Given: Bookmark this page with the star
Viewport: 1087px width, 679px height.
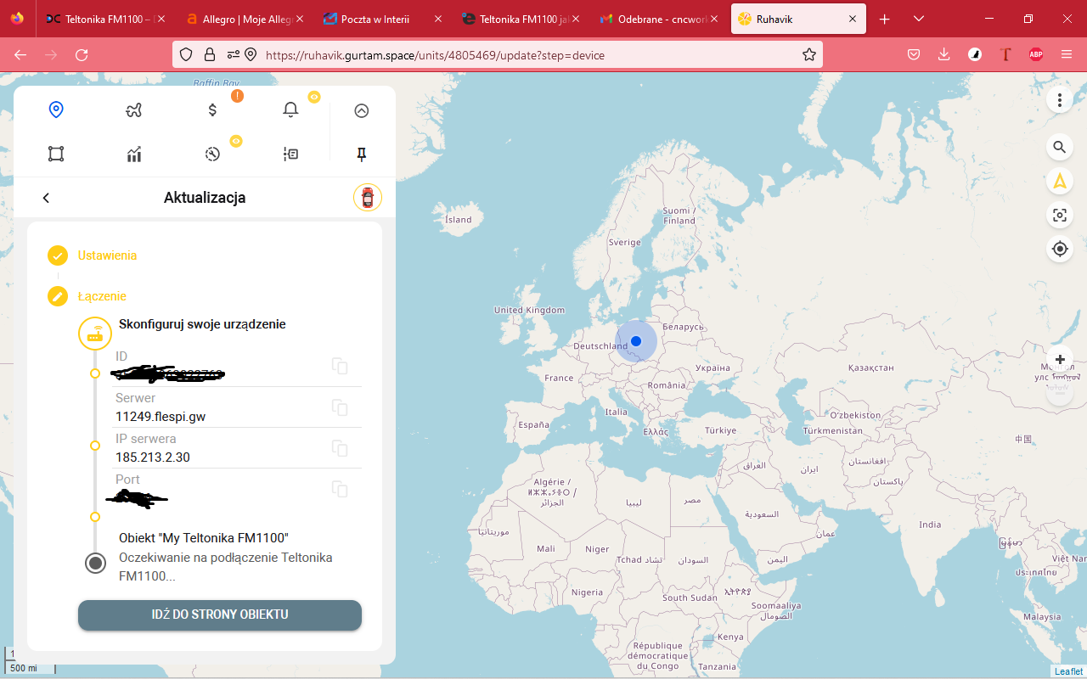Looking at the screenshot, I should point(809,54).
